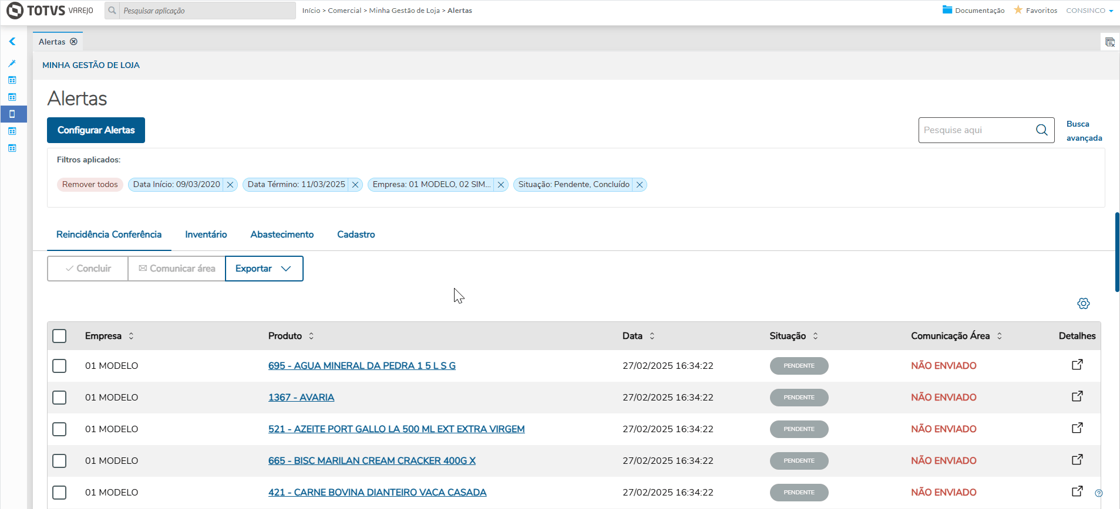
Task: Click the Concluir button
Action: coord(88,269)
